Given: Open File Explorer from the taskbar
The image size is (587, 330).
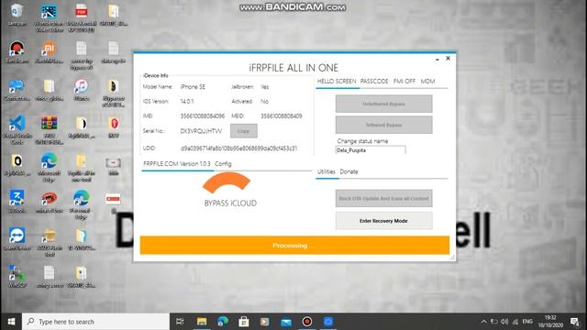Looking at the screenshot, I should (202, 322).
